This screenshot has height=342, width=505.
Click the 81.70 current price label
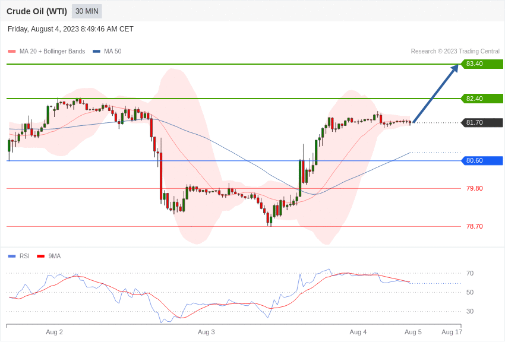pos(482,122)
